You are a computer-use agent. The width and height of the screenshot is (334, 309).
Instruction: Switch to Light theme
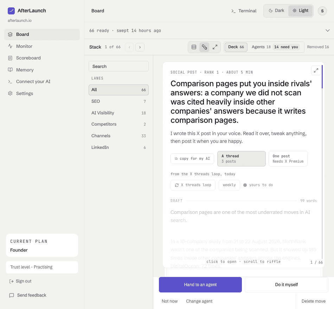300,11
